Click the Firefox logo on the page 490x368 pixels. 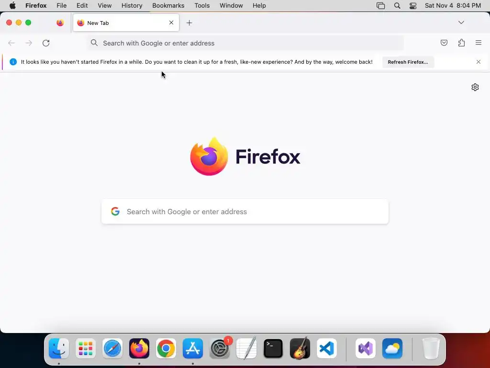click(x=209, y=156)
